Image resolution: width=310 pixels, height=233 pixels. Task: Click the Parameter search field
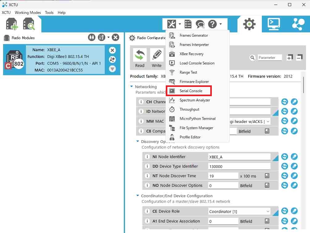point(270,58)
